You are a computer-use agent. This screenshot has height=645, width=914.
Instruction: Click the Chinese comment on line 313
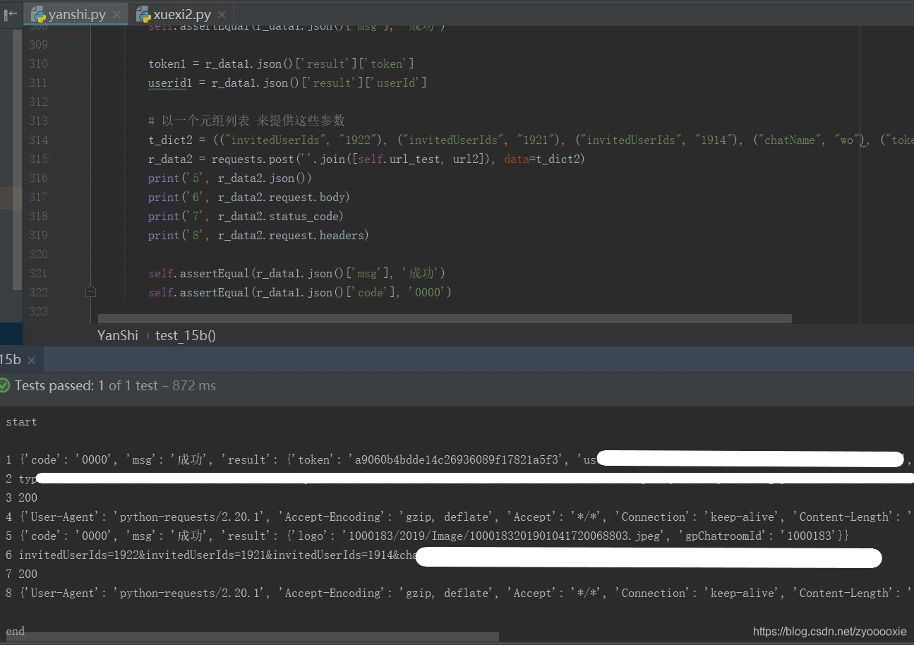(246, 121)
